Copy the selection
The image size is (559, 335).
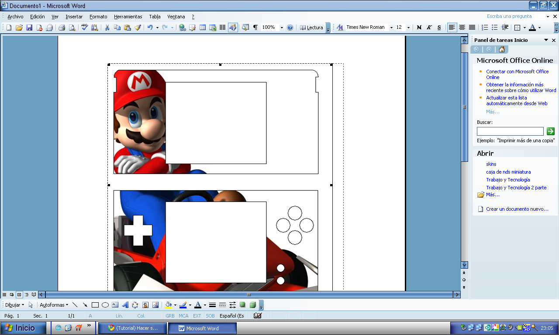[117, 27]
